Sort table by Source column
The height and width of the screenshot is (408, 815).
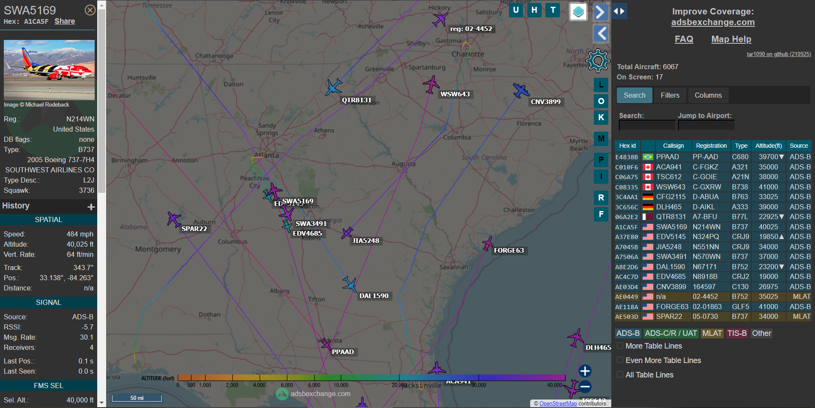tap(798, 146)
